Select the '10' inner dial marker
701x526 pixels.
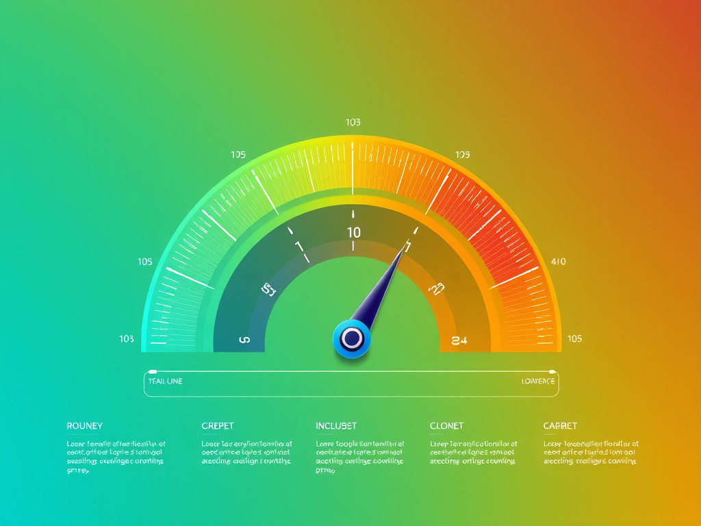click(x=353, y=232)
